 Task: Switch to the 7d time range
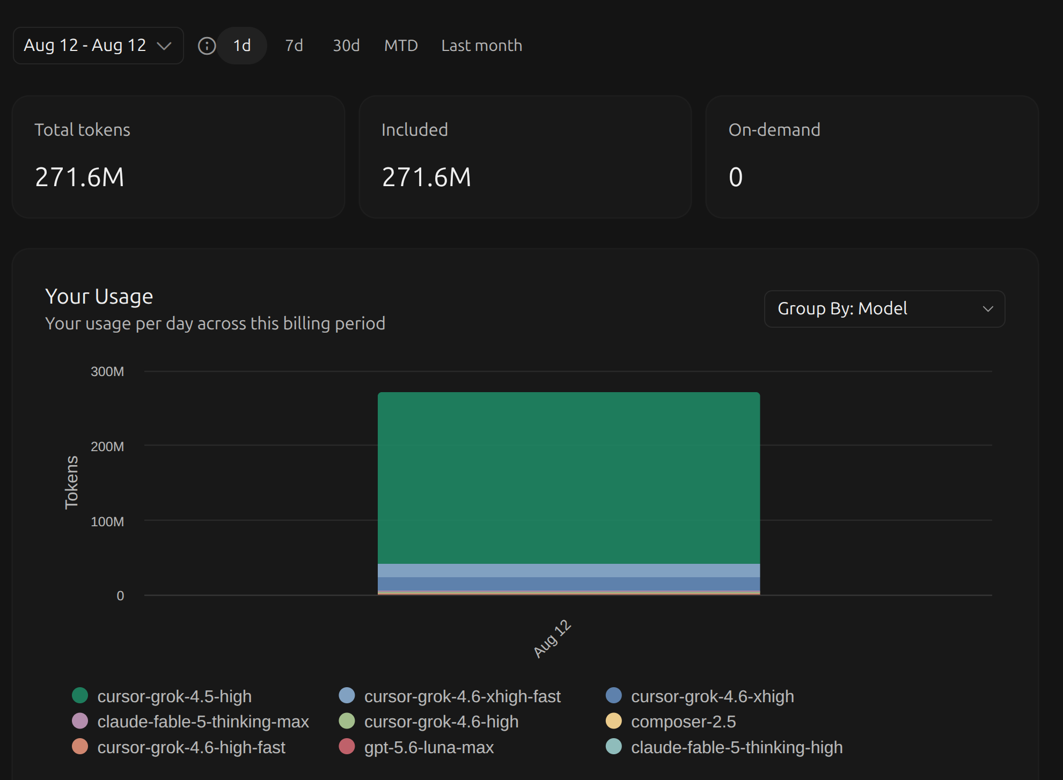[294, 46]
